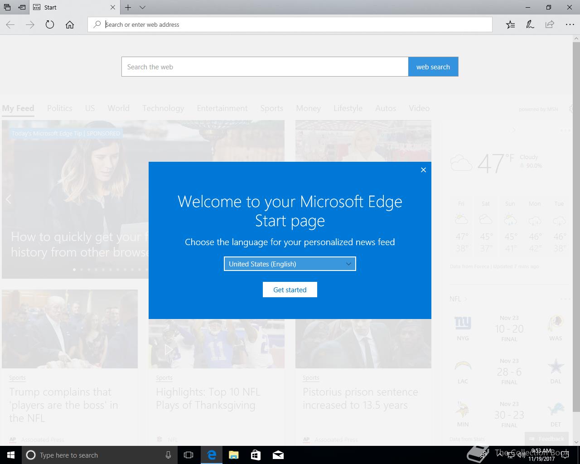Viewport: 580px width, 464px height.
Task: Click the DAL Cowboys team logo
Action: [556, 366]
